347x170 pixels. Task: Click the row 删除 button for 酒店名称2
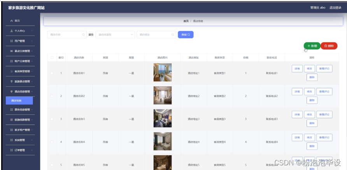click(x=312, y=100)
